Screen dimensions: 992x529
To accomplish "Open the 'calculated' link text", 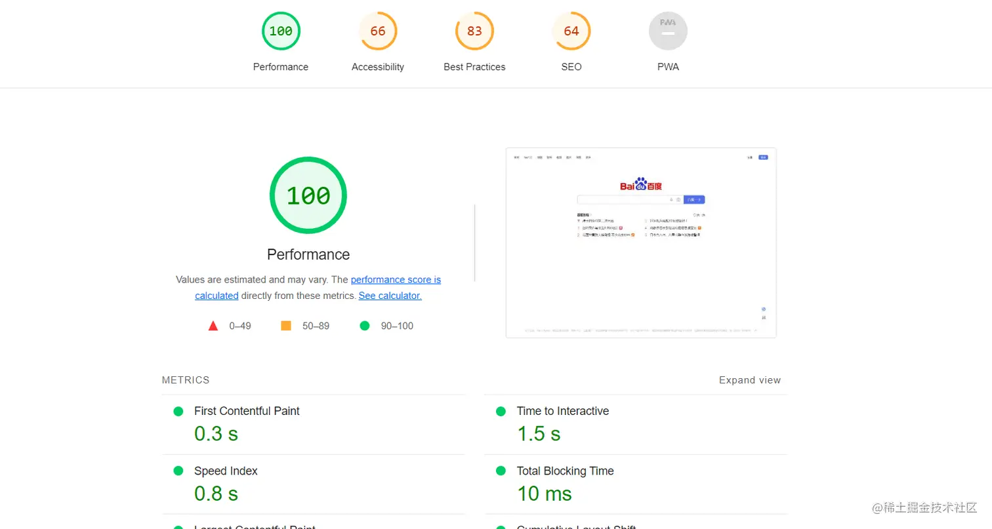I will 217,296.
